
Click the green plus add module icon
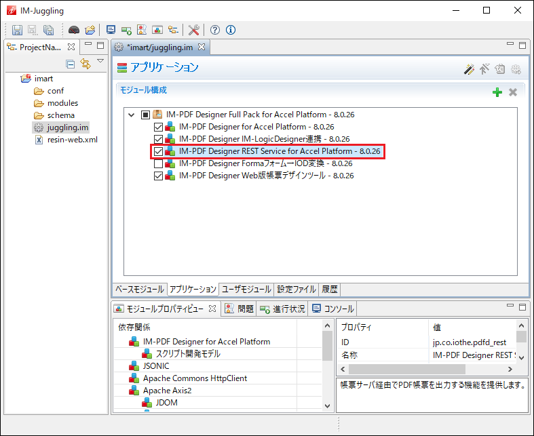[x=497, y=92]
